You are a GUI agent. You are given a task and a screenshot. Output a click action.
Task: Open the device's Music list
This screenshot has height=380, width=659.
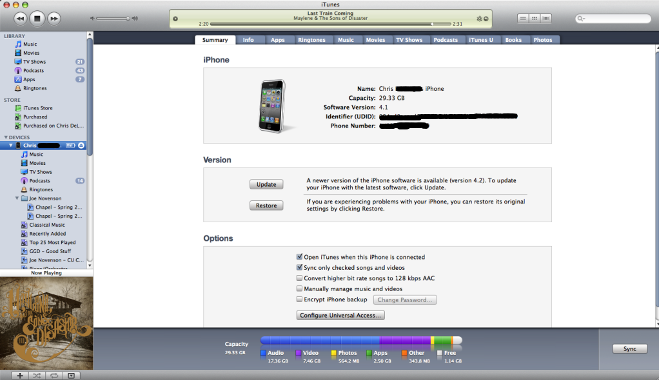pyautogui.click(x=35, y=154)
